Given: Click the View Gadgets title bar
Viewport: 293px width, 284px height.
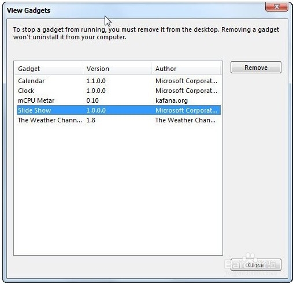Looking at the screenshot, I should tap(135, 10).
